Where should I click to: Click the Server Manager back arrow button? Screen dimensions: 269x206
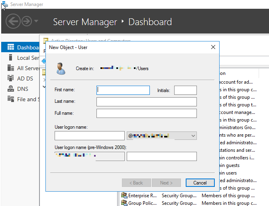tap(13, 21)
